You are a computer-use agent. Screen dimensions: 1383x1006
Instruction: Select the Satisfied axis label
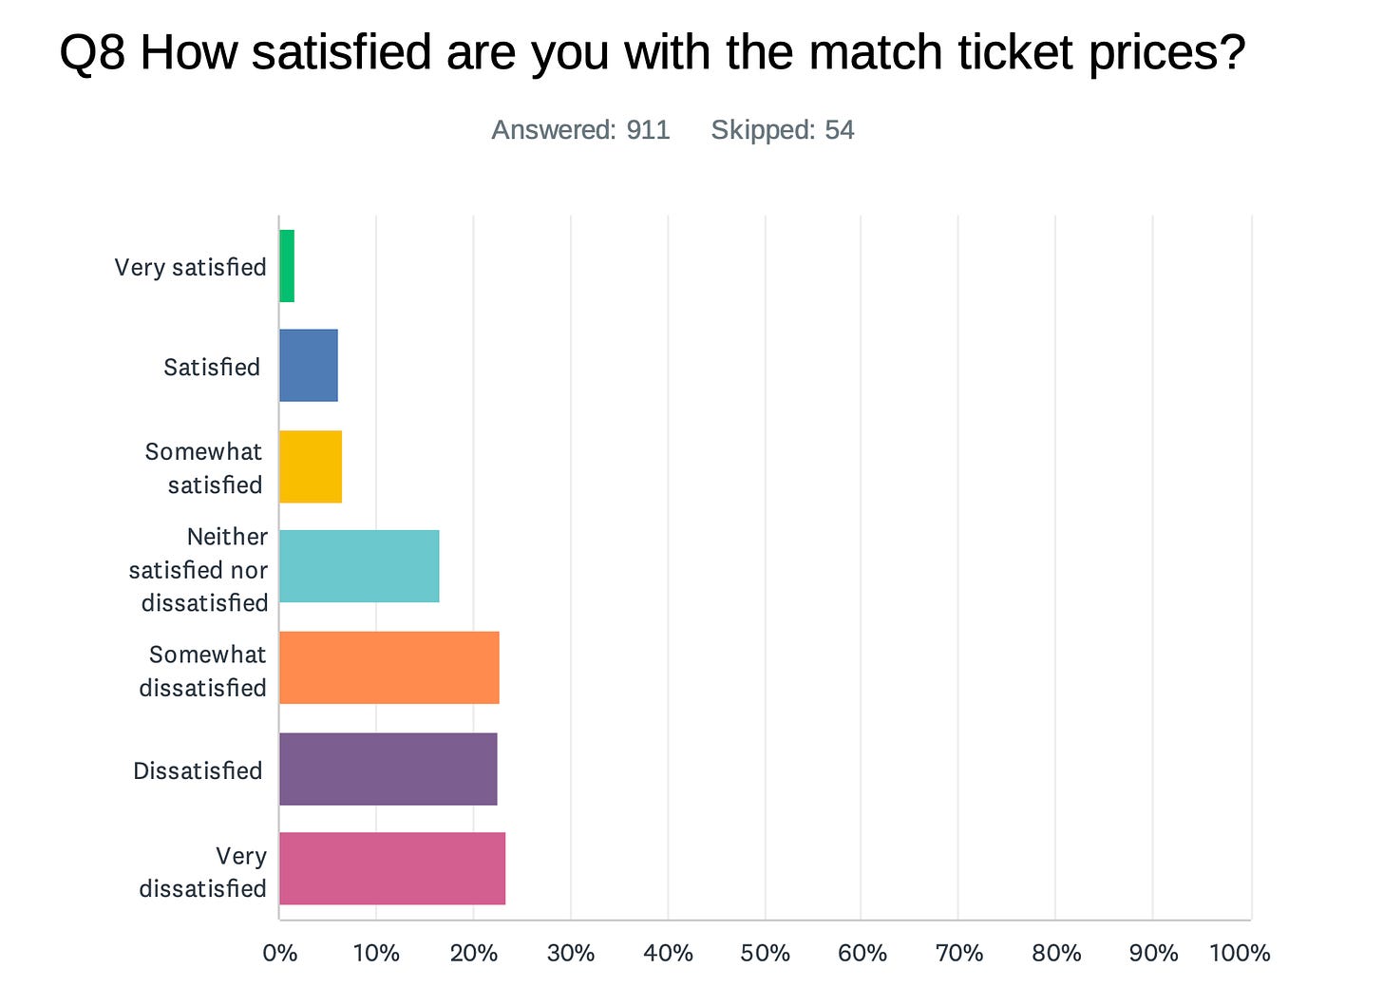pyautogui.click(x=212, y=367)
